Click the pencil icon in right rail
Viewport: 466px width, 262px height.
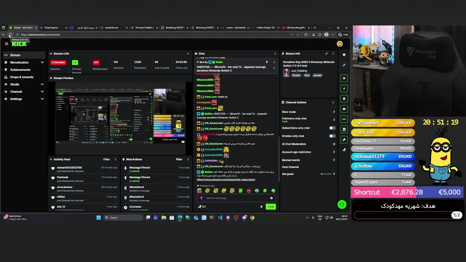click(344, 65)
